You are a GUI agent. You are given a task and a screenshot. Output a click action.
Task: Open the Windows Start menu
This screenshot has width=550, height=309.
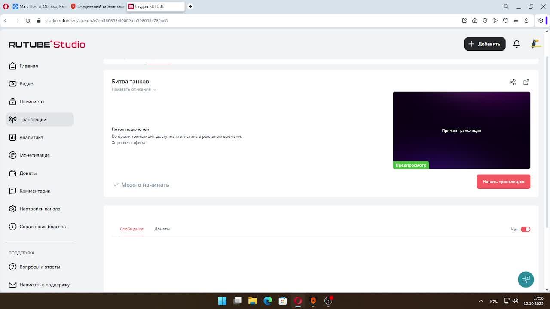pyautogui.click(x=222, y=301)
